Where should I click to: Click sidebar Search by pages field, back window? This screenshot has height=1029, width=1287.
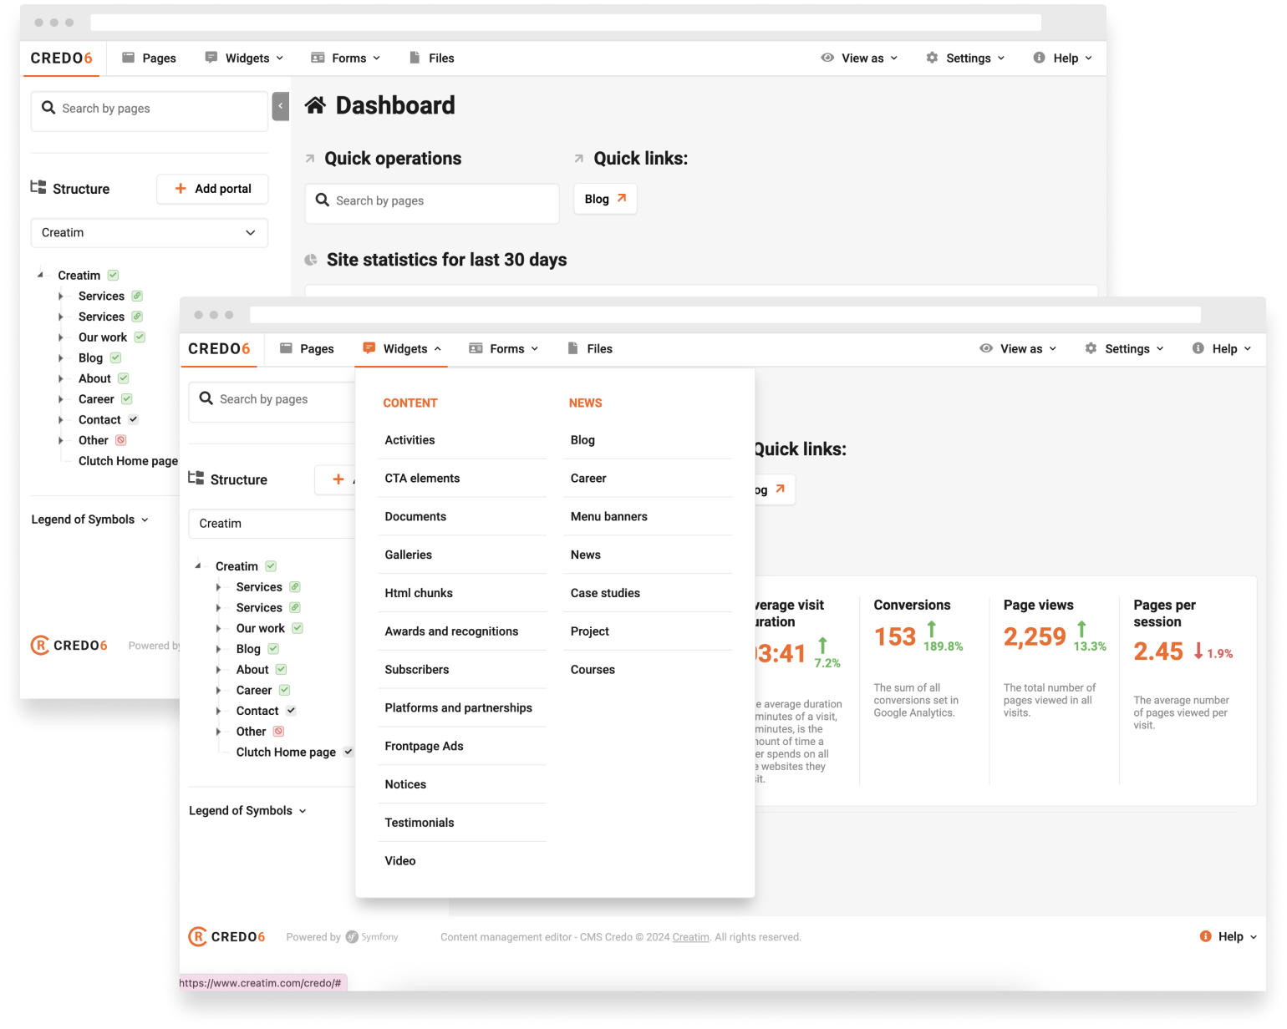pos(149,110)
